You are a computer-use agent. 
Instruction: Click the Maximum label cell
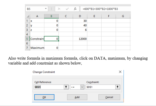pos(37,48)
